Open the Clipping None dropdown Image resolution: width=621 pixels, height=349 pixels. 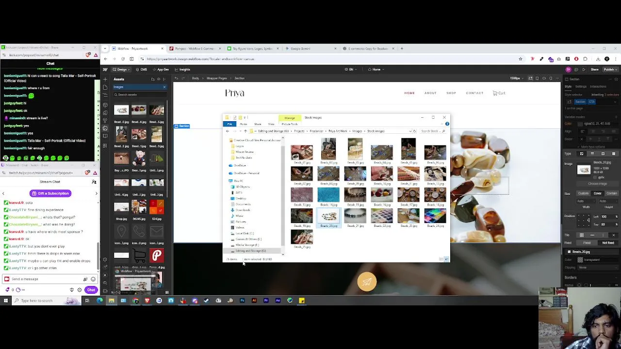597,268
